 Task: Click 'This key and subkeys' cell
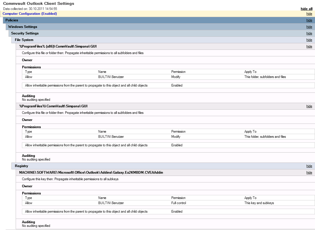point(259,203)
